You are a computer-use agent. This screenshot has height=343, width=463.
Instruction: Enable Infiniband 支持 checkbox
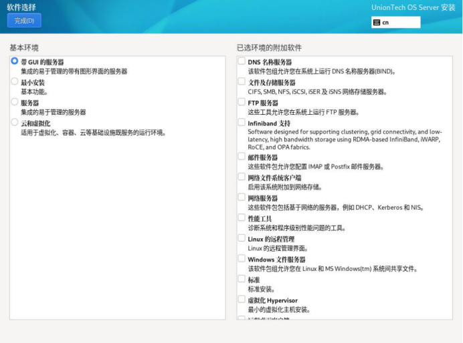point(242,122)
